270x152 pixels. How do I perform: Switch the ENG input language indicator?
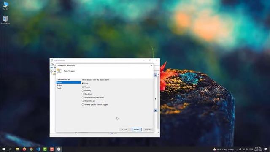tap(251, 149)
